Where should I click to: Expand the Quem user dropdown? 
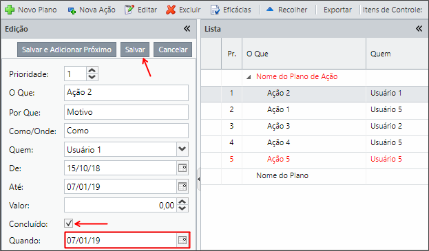pos(182,149)
